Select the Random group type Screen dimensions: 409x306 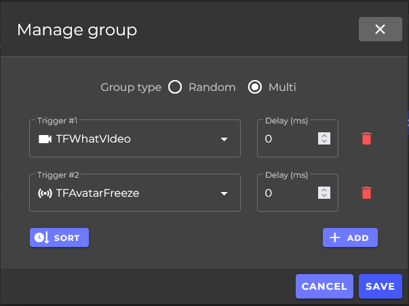pyautogui.click(x=175, y=87)
